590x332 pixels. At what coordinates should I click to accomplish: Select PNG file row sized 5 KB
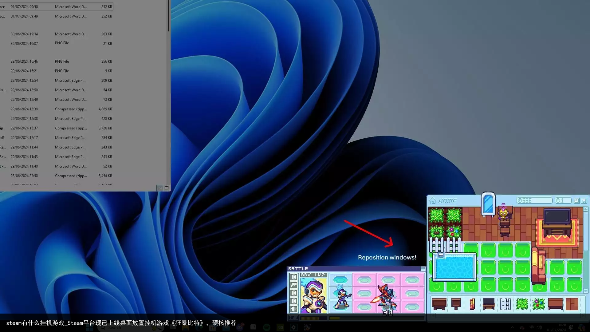point(57,71)
